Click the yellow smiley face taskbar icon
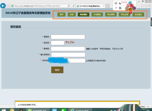Viewport: 152px width, 111px height. pos(12,110)
